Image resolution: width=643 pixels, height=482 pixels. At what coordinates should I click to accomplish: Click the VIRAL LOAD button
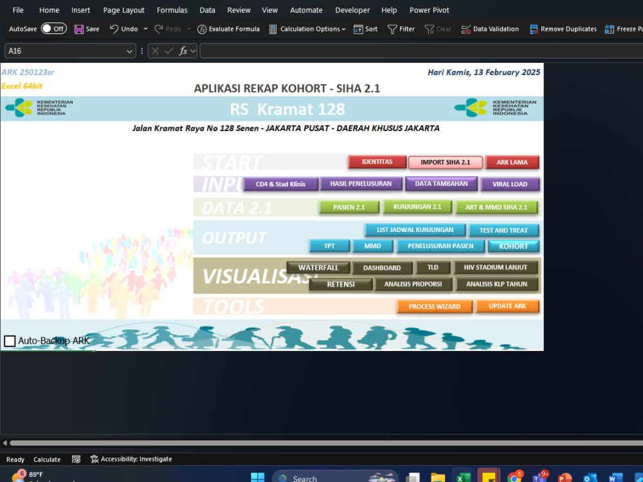[510, 184]
